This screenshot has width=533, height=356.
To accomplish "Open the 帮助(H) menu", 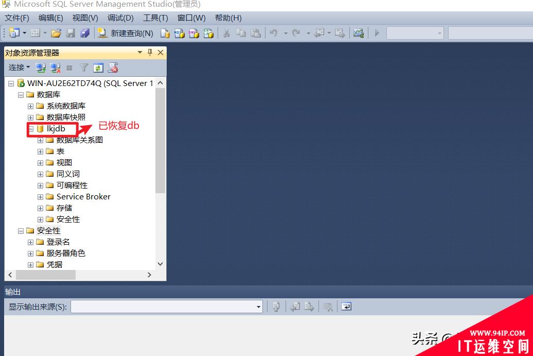I will [x=228, y=18].
